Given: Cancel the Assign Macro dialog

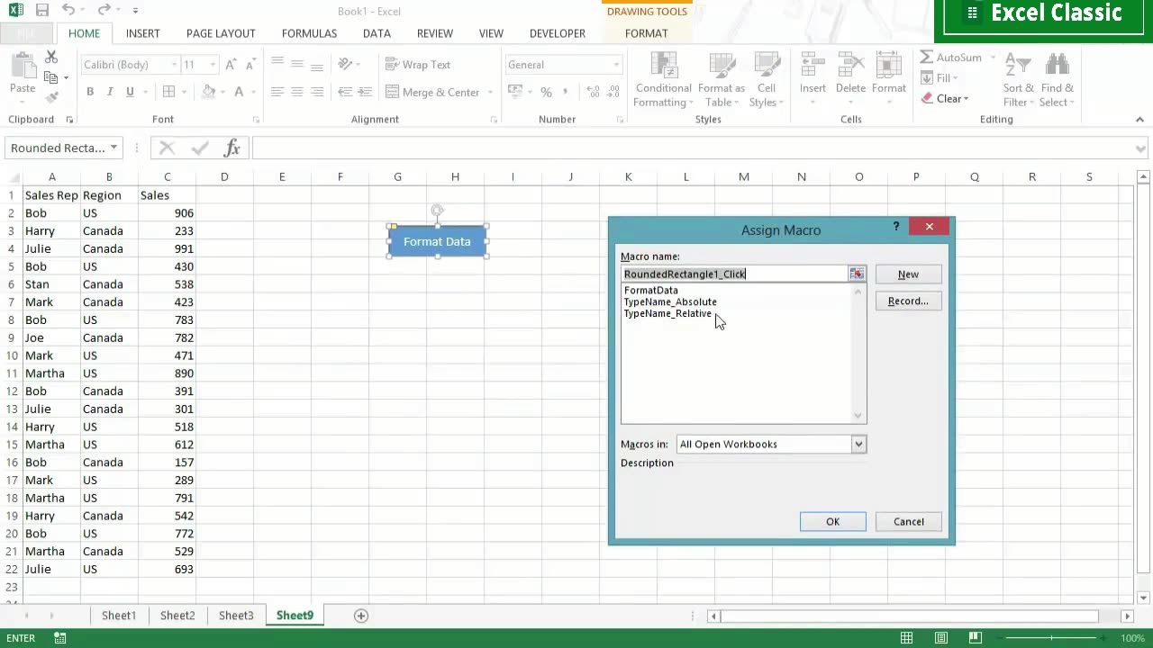Looking at the screenshot, I should point(909,522).
